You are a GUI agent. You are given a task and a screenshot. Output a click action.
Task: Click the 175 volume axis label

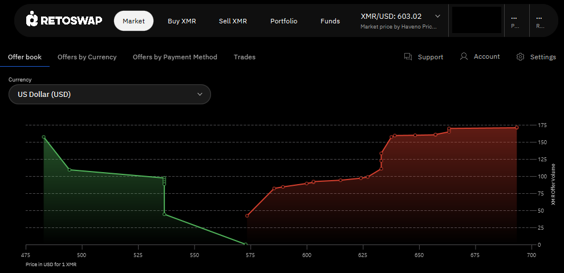point(542,125)
